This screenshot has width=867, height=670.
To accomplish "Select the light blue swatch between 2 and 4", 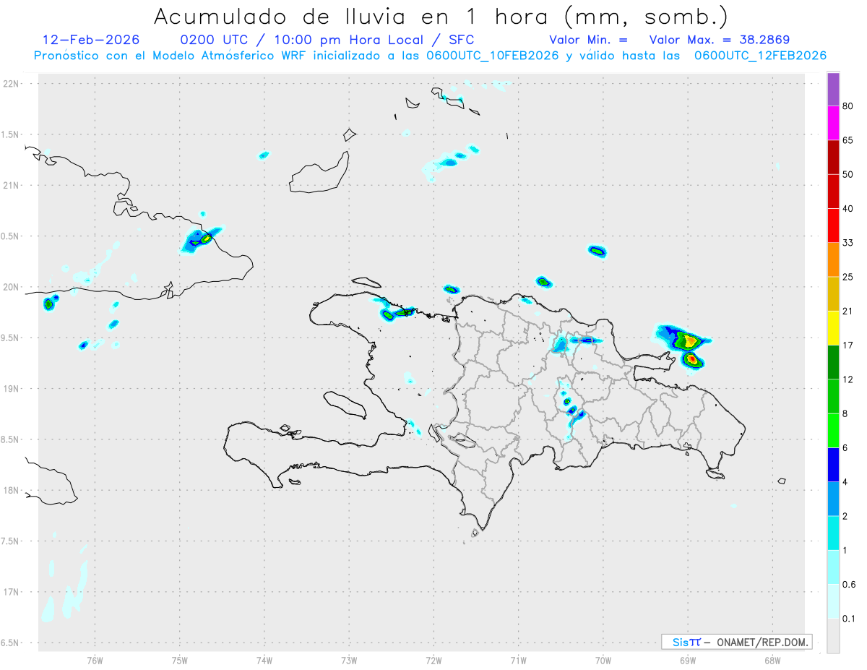I will tap(833, 499).
